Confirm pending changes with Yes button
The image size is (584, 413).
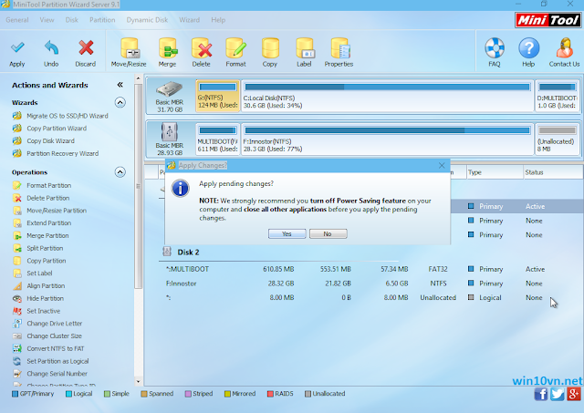click(x=287, y=233)
